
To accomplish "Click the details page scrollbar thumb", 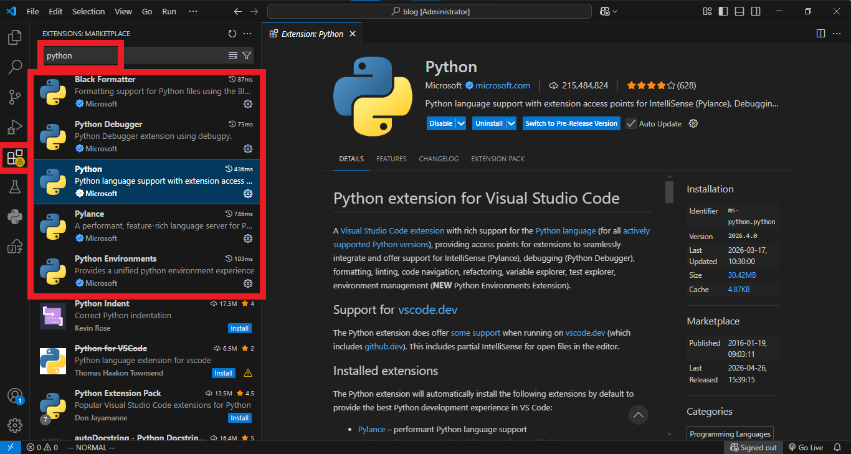I will (669, 192).
